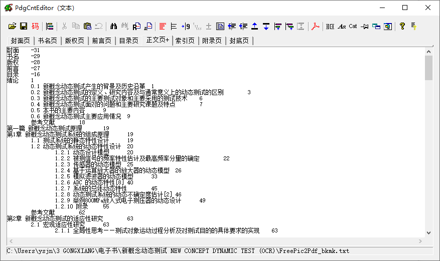
Task: Click the Aa case conversion icon
Action: click(x=342, y=27)
